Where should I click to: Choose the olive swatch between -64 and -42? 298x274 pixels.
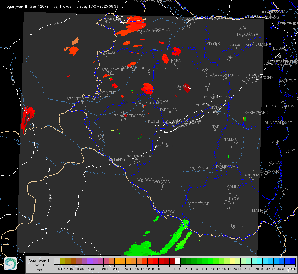click(x=62, y=262)
